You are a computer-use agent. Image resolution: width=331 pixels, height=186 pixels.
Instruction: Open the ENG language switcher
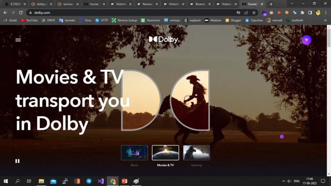pos(297,181)
